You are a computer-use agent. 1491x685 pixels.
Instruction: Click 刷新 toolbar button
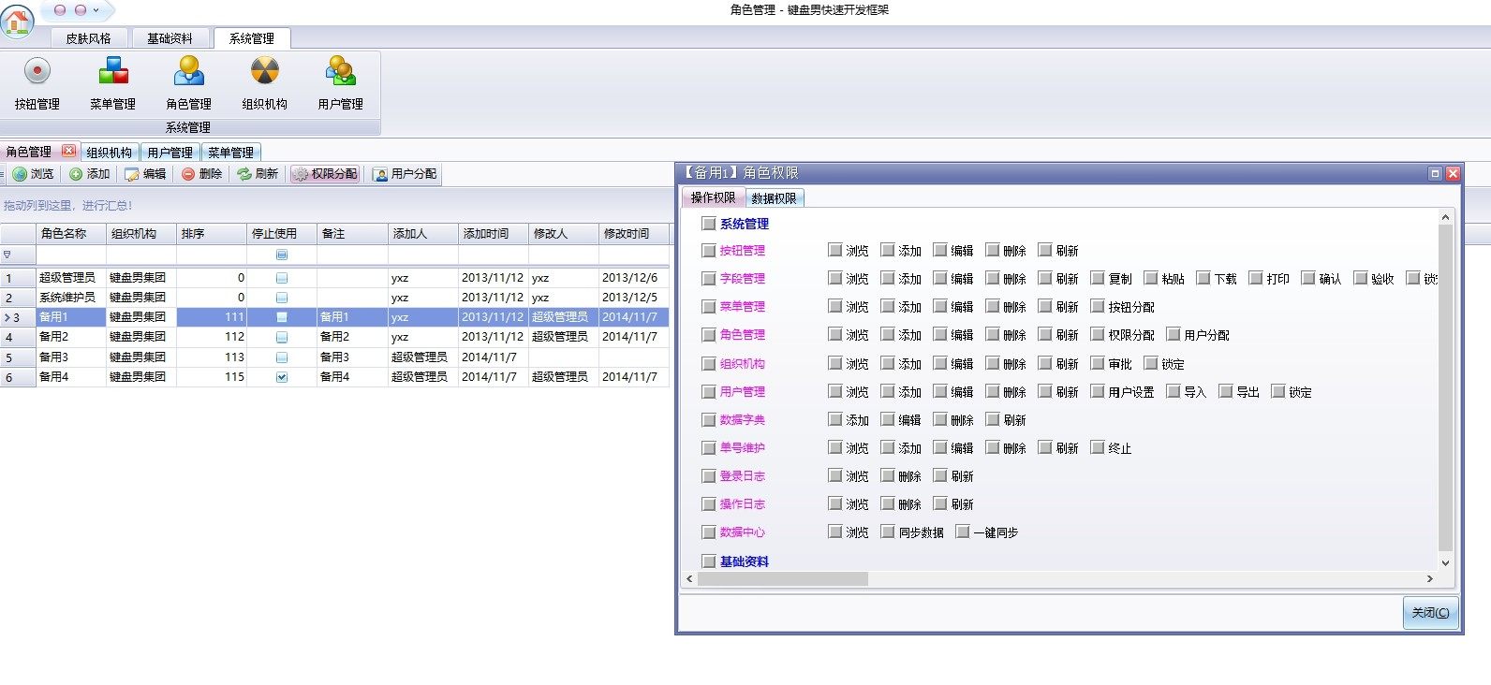coord(258,174)
